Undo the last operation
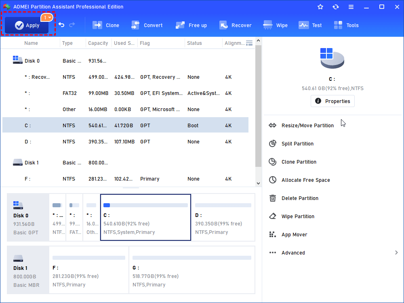Screen dimensions: 404x303 pos(61,25)
